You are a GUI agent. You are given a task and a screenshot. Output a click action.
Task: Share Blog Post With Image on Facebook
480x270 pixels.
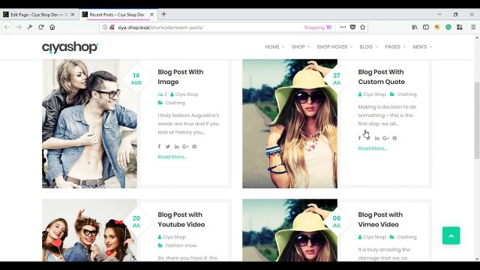[159, 147]
